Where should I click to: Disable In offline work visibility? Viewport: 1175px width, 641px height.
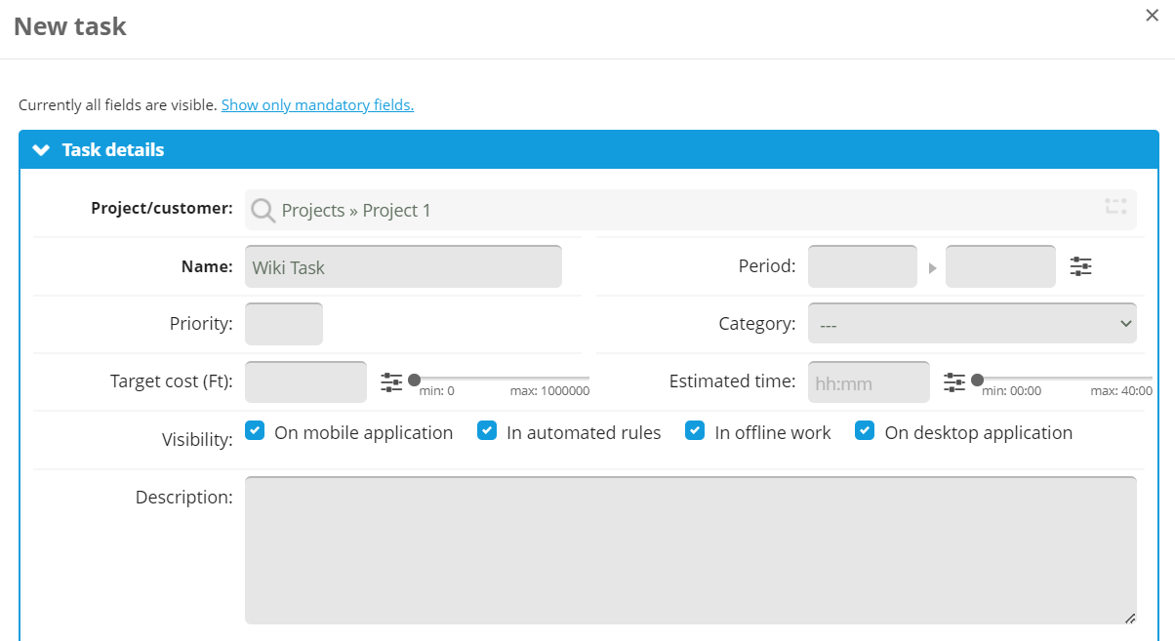click(x=695, y=431)
